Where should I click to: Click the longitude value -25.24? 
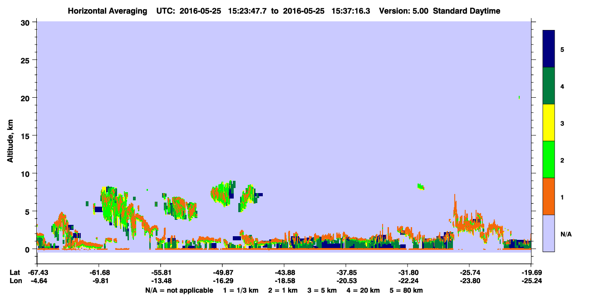pos(531,281)
